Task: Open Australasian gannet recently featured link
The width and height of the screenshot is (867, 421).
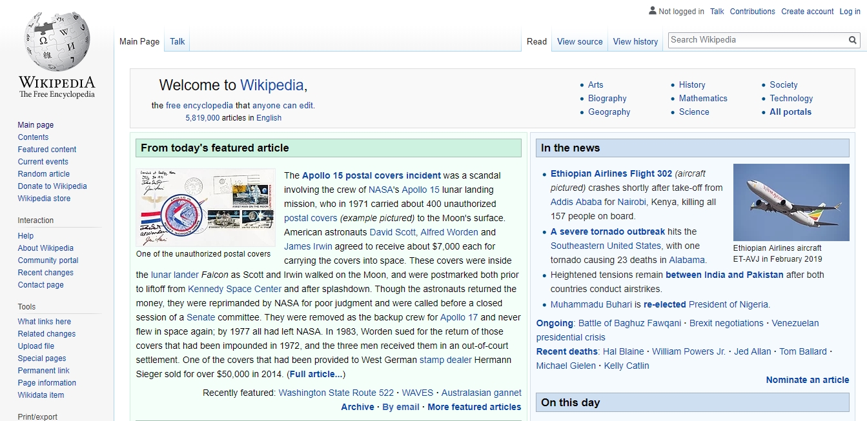Action: 482,393
